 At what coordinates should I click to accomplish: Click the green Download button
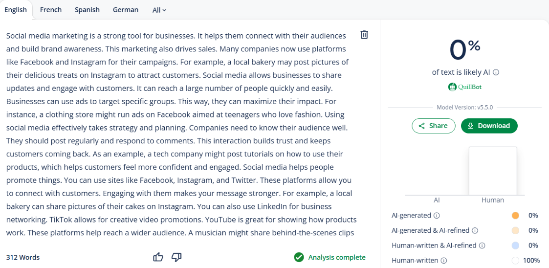coord(489,126)
